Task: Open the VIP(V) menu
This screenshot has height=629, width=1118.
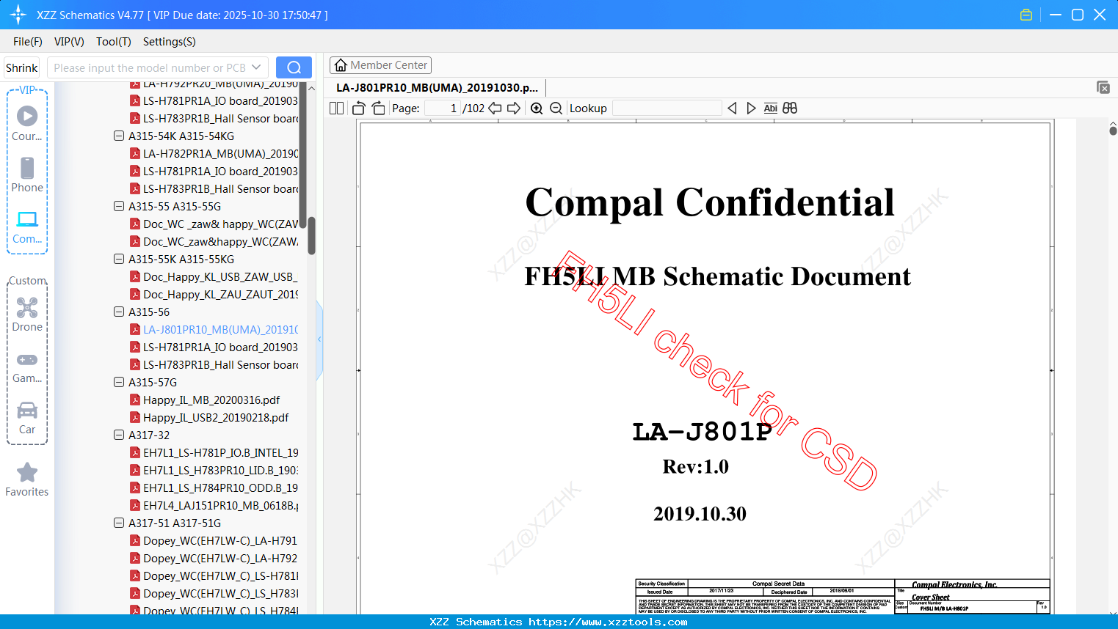Action: pos(69,42)
